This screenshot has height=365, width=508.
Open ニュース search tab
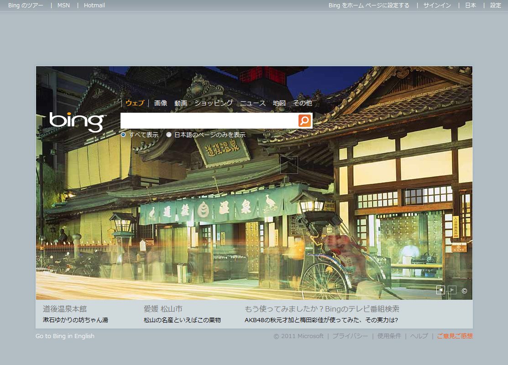[253, 103]
